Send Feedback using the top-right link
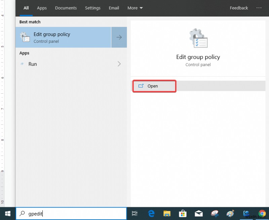The width and height of the screenshot is (269, 220). click(x=239, y=8)
